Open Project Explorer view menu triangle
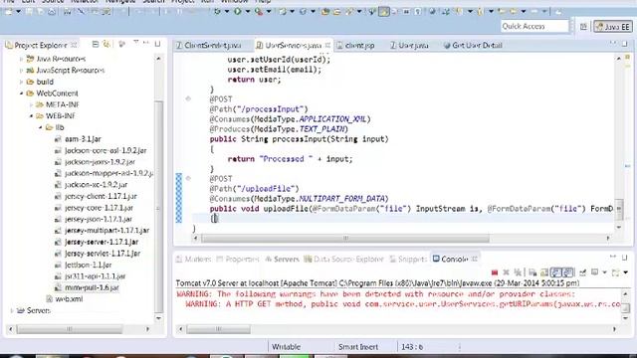Image resolution: width=637 pixels, height=358 pixels. [x=135, y=43]
